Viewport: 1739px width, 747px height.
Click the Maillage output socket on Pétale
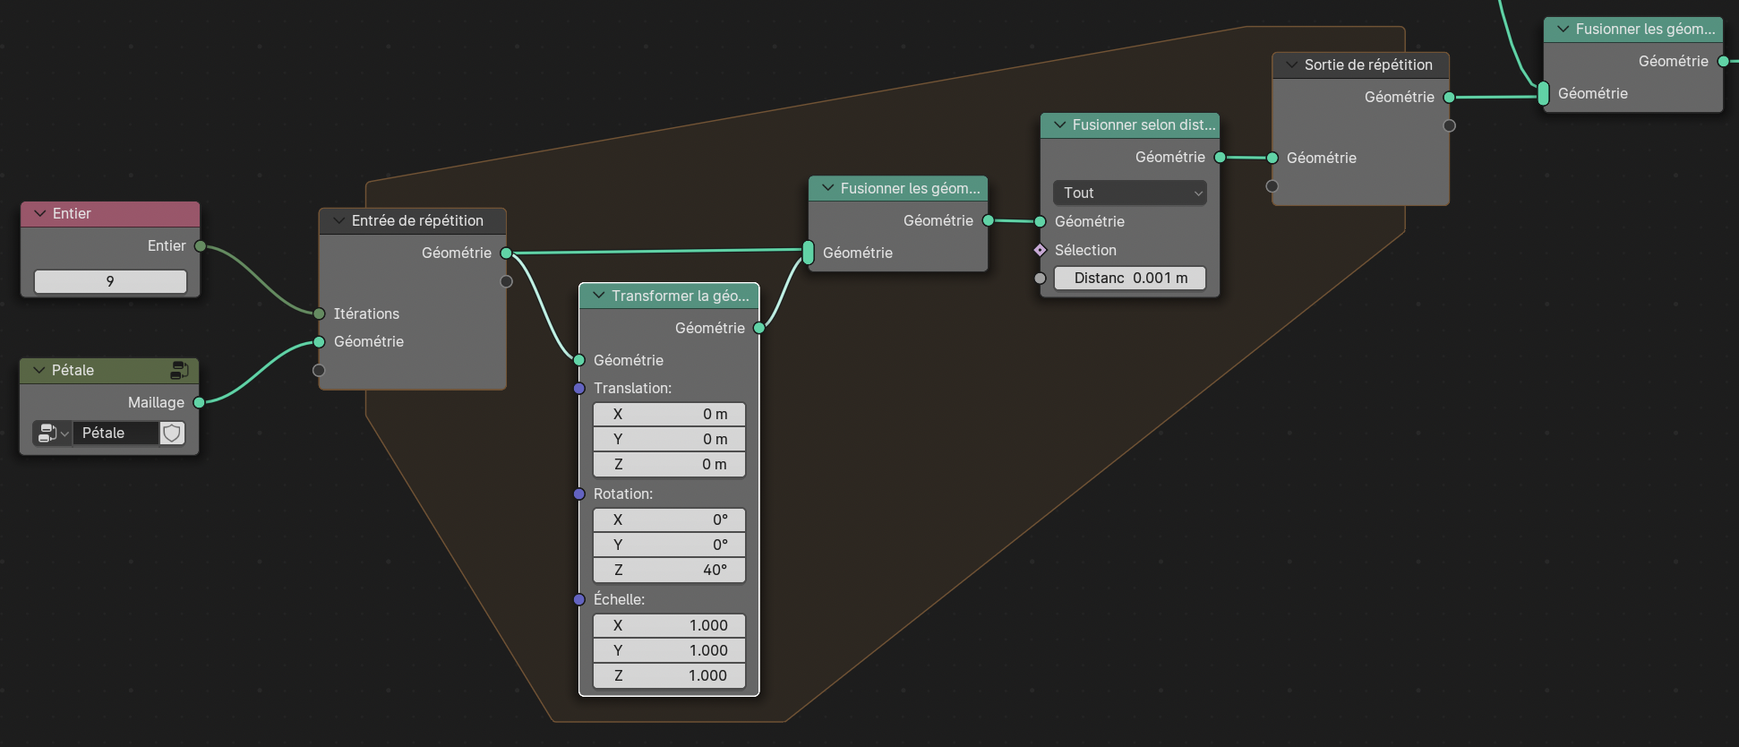tap(199, 403)
